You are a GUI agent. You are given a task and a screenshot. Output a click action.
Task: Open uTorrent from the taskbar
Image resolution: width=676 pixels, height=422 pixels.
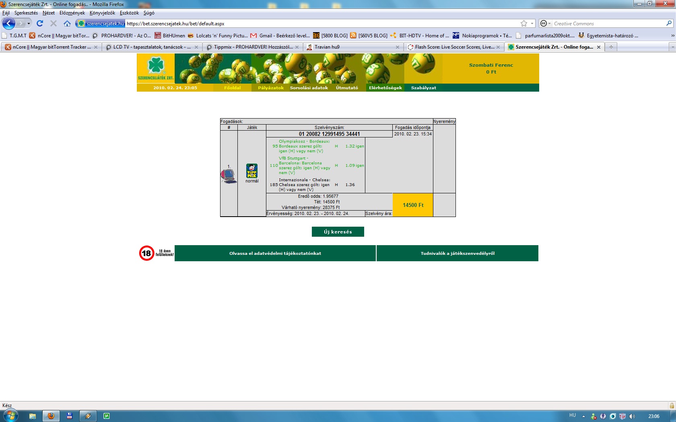pos(107,416)
